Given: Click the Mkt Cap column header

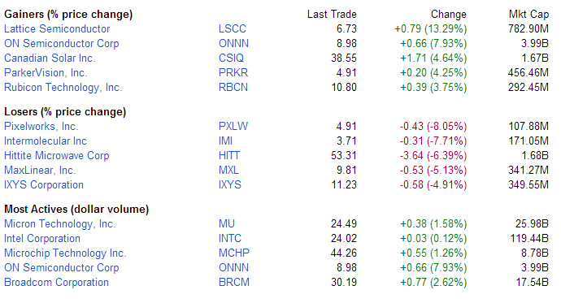Looking at the screenshot, I should (528, 15).
